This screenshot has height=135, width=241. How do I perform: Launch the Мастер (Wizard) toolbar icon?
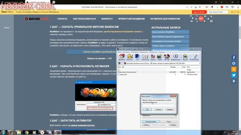[x=166, y=57]
